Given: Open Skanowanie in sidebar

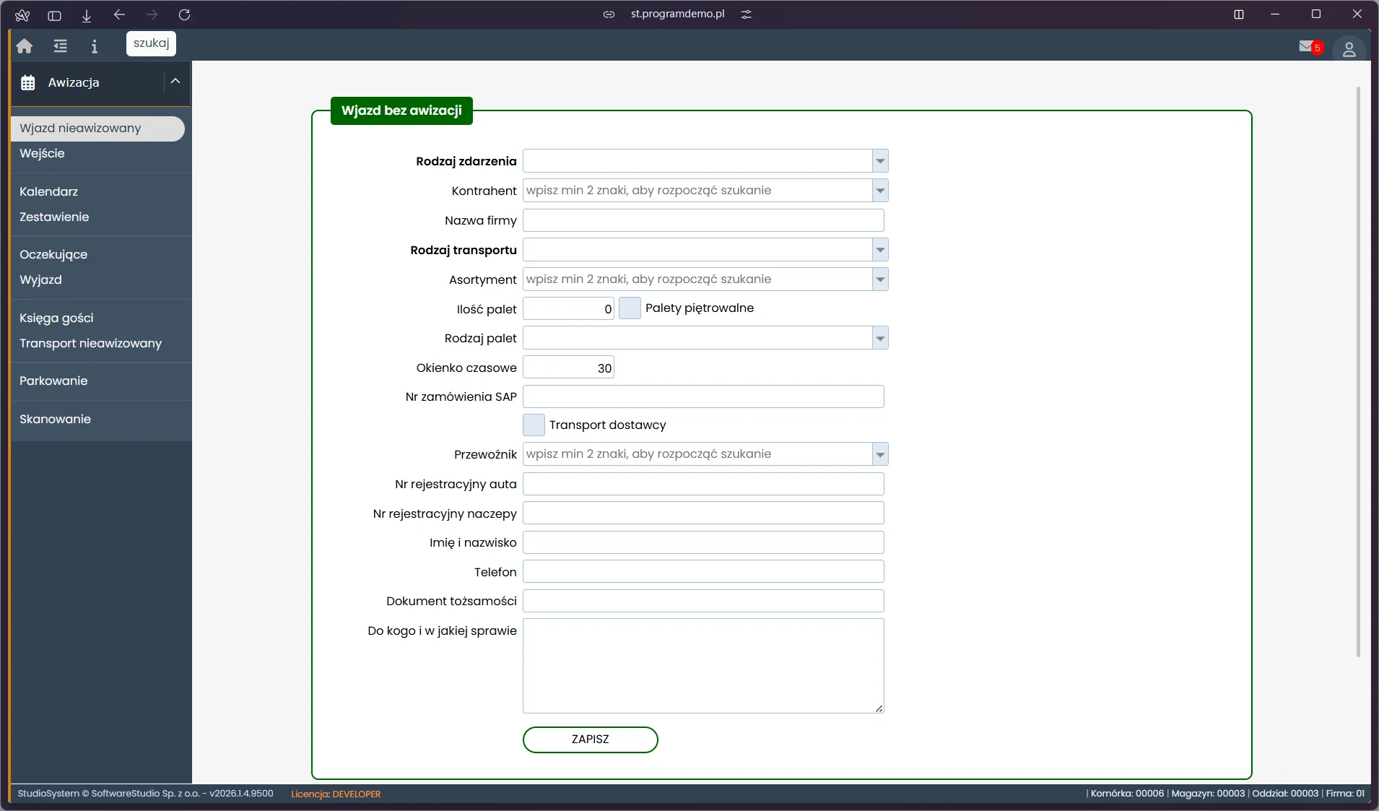Looking at the screenshot, I should [55, 420].
